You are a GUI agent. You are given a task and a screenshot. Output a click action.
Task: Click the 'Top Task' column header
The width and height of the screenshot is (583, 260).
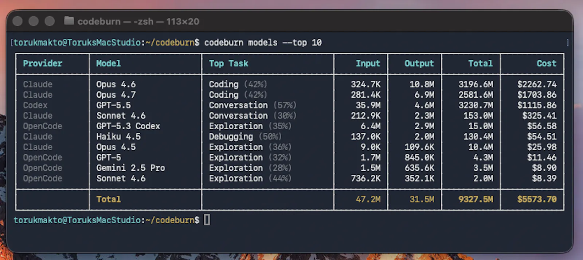point(228,64)
